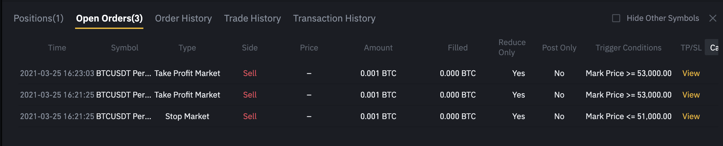Click the Time column header
The width and height of the screenshot is (723, 146).
tap(57, 48)
